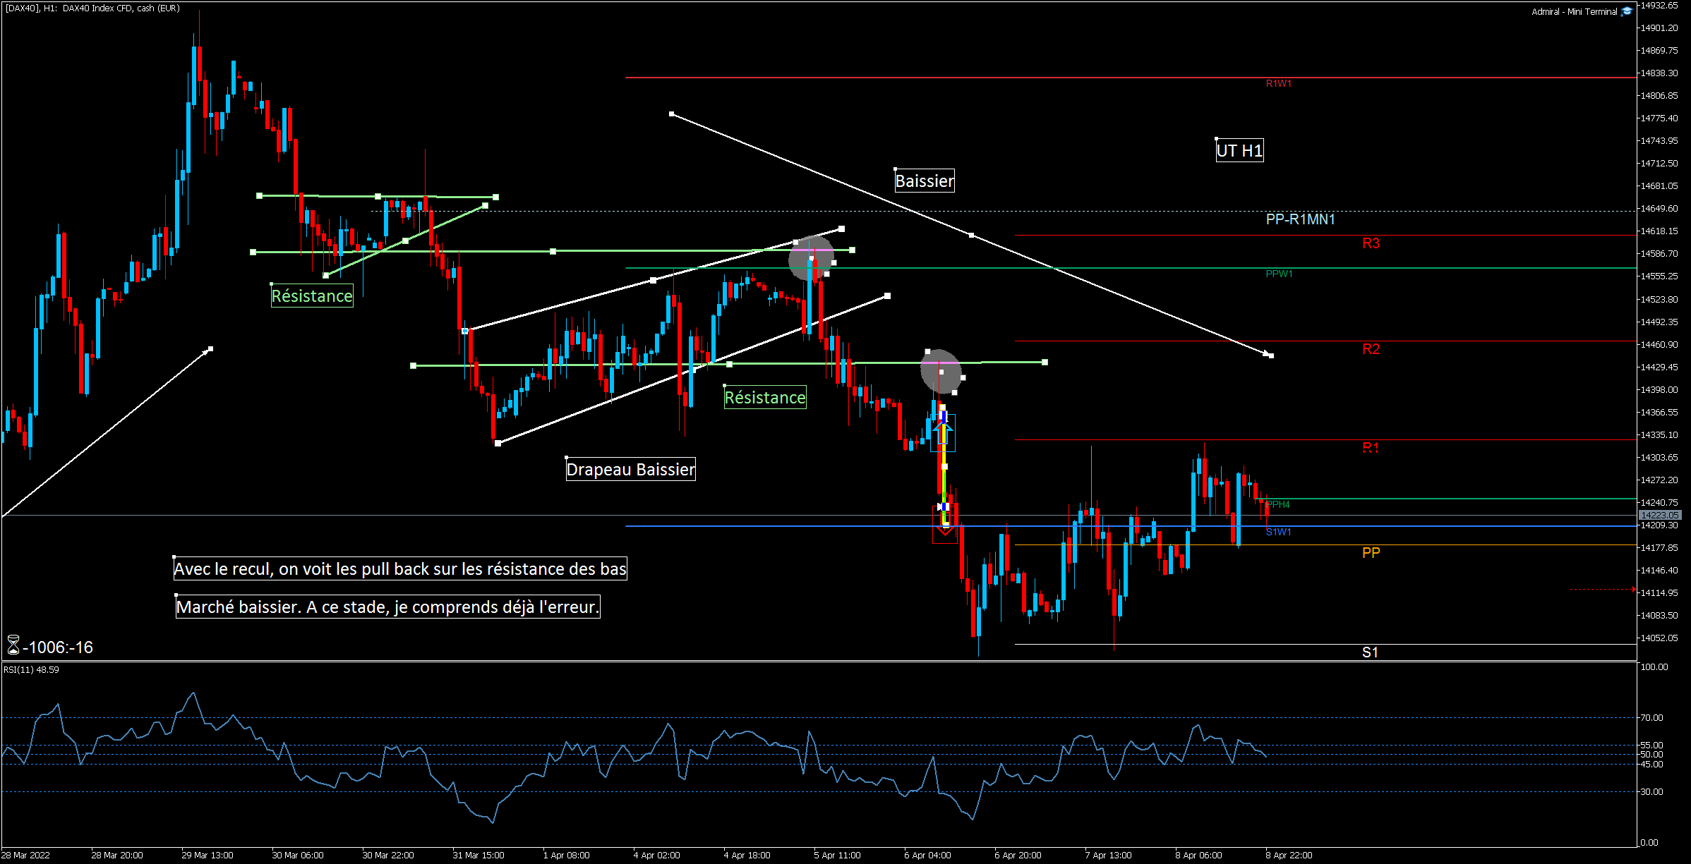Click the Résistance label under the flag
This screenshot has width=1691, height=864.
pos(765,398)
